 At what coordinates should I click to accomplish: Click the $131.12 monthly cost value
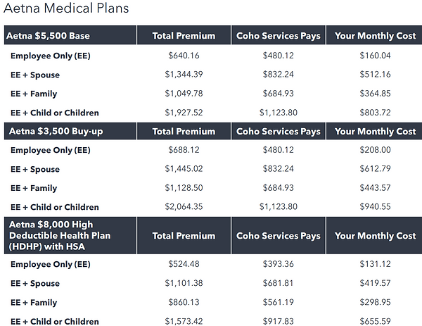[x=375, y=265]
